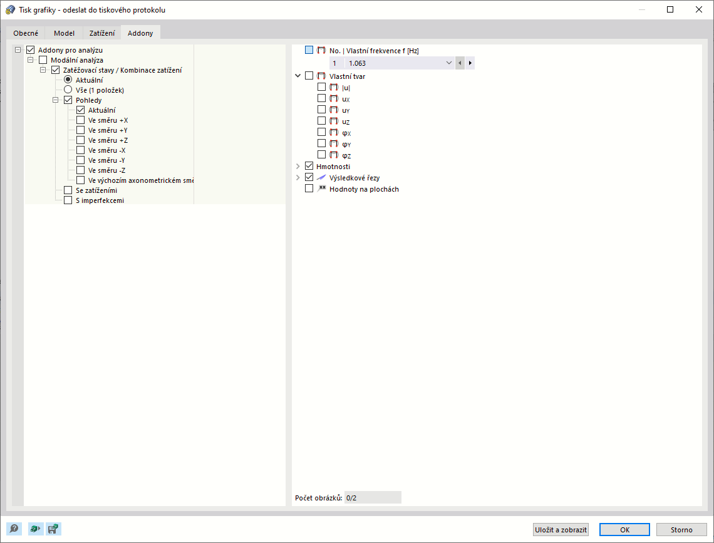Confirm with the OK button
Screen dimensions: 714x543
pyautogui.click(x=625, y=529)
